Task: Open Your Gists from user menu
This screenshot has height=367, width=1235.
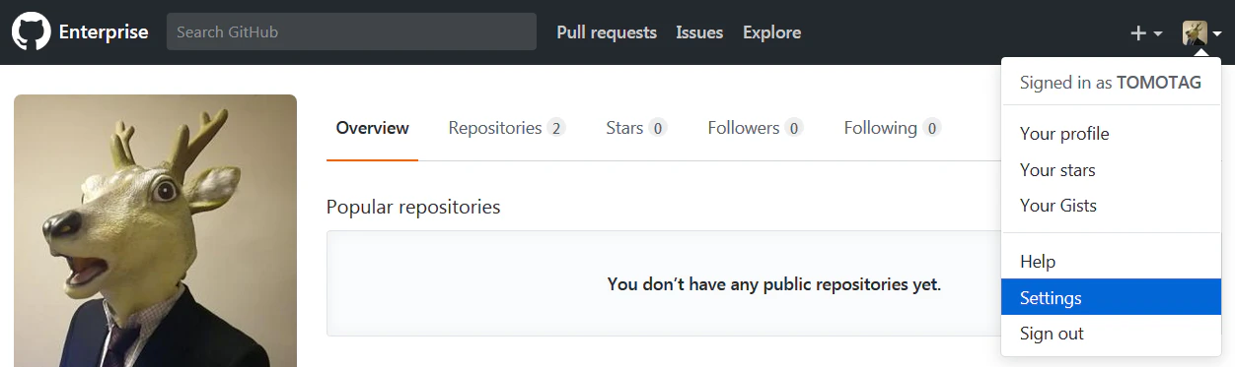Action: [1111, 206]
